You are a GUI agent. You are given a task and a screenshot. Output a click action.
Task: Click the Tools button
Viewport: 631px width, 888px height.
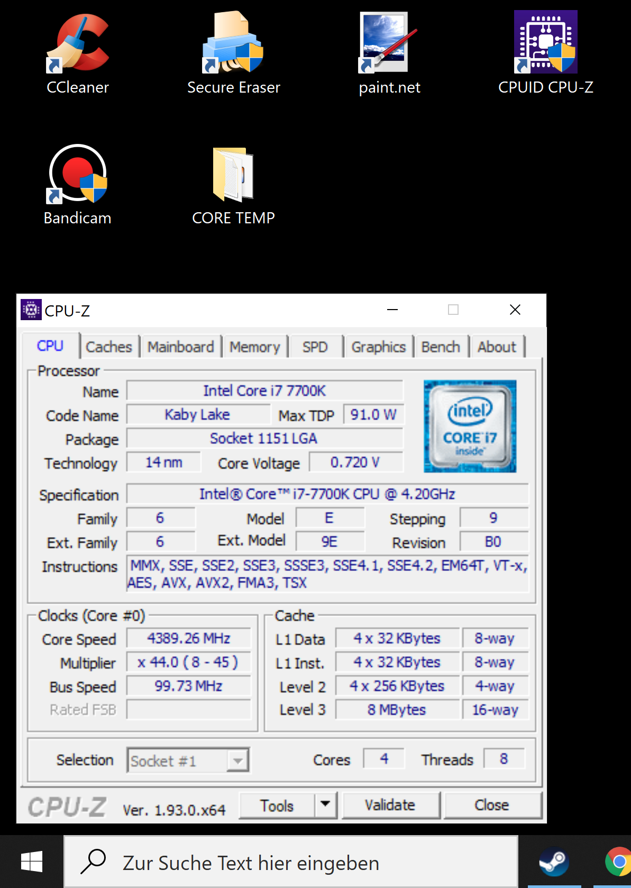tap(277, 805)
